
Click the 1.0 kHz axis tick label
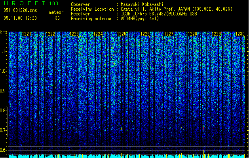pos(4,71)
